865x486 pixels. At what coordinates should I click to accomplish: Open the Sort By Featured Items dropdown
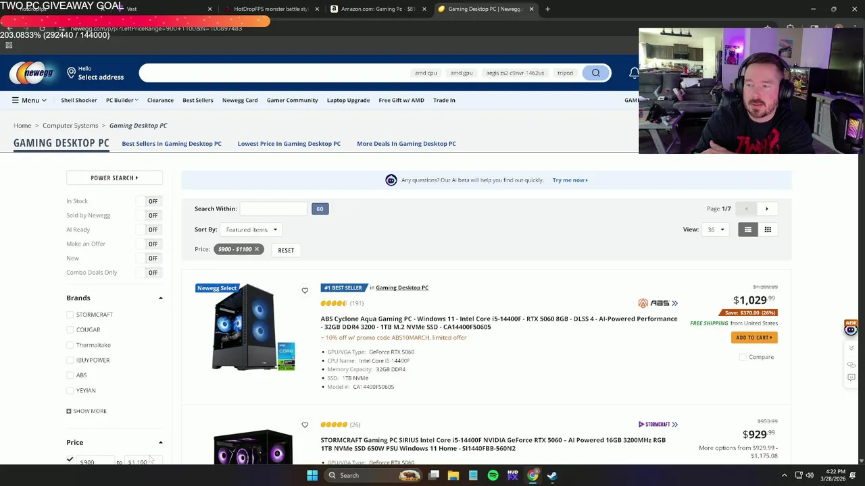251,230
